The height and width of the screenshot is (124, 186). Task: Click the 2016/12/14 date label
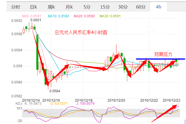(x=31, y=100)
